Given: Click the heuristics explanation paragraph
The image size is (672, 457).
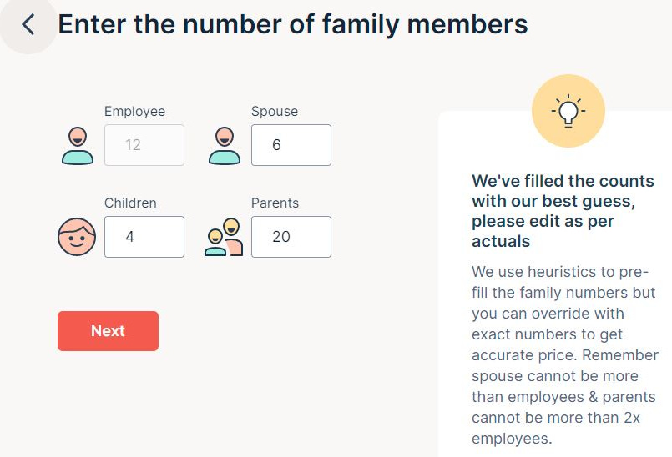Looking at the screenshot, I should click(x=565, y=355).
